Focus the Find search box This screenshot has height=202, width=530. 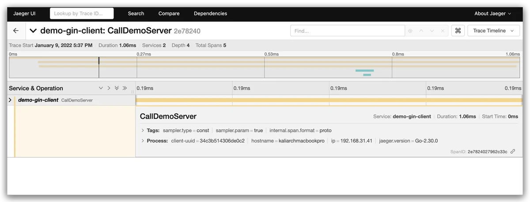pos(348,31)
